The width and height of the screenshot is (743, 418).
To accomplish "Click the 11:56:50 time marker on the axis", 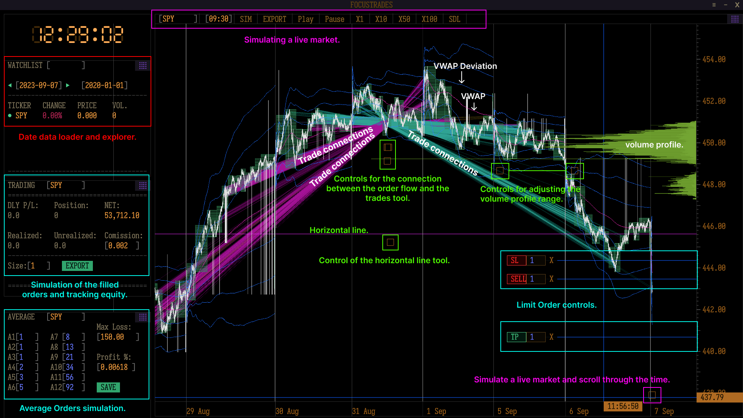I will [623, 406].
